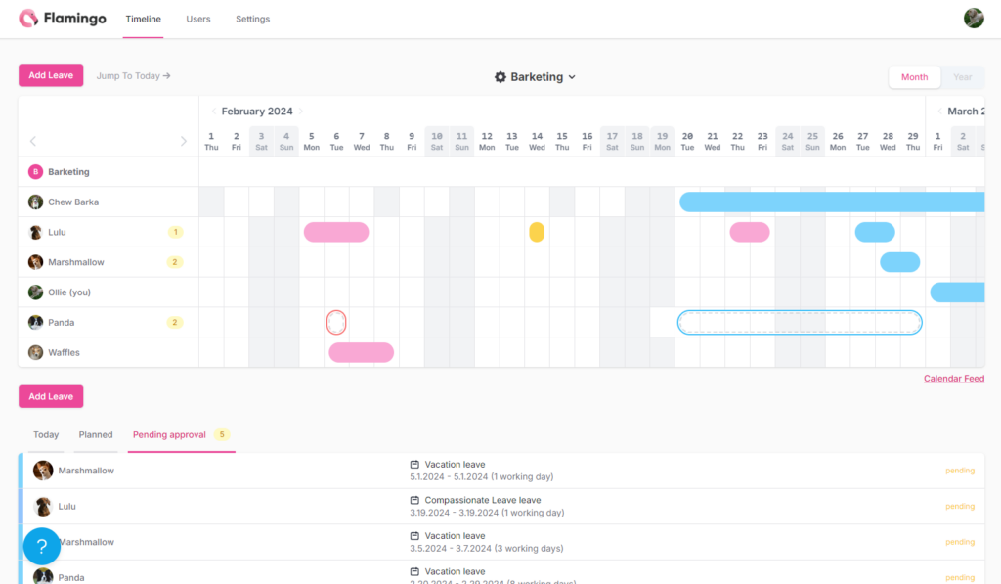Viewport: 1001px width, 584px height.
Task: Expand the Barketing team dropdown
Action: point(572,77)
